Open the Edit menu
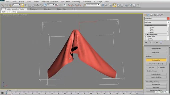Image resolution: width=170 pixels, height=95 pixels. click(8, 2)
